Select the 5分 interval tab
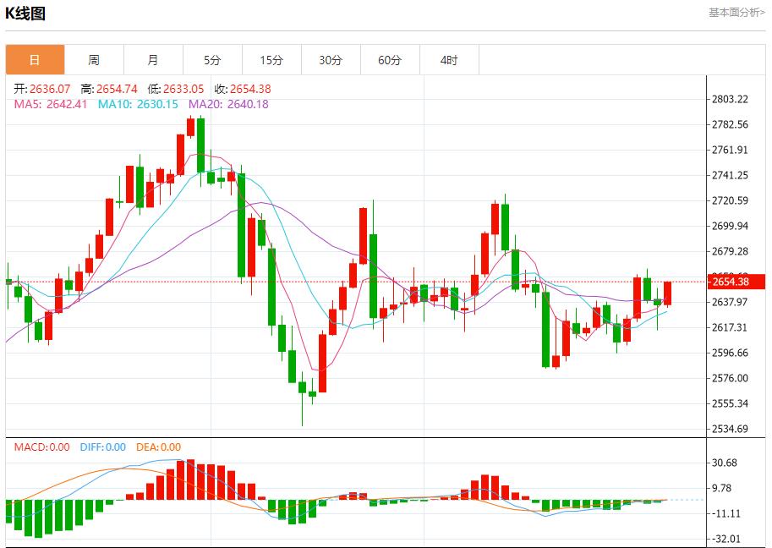This screenshot has height=548, width=772. click(x=211, y=60)
